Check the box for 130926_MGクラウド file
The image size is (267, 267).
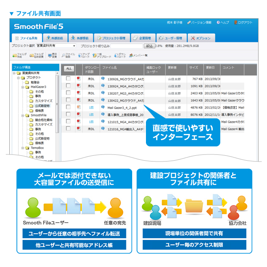[x=69, y=79]
